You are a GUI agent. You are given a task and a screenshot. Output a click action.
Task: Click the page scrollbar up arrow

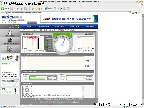coord(143,15)
